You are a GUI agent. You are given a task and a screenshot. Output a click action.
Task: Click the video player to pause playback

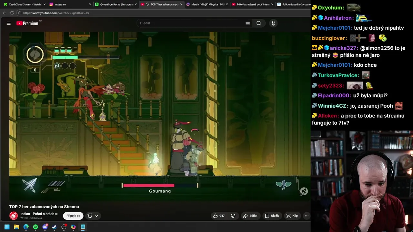coord(160,116)
